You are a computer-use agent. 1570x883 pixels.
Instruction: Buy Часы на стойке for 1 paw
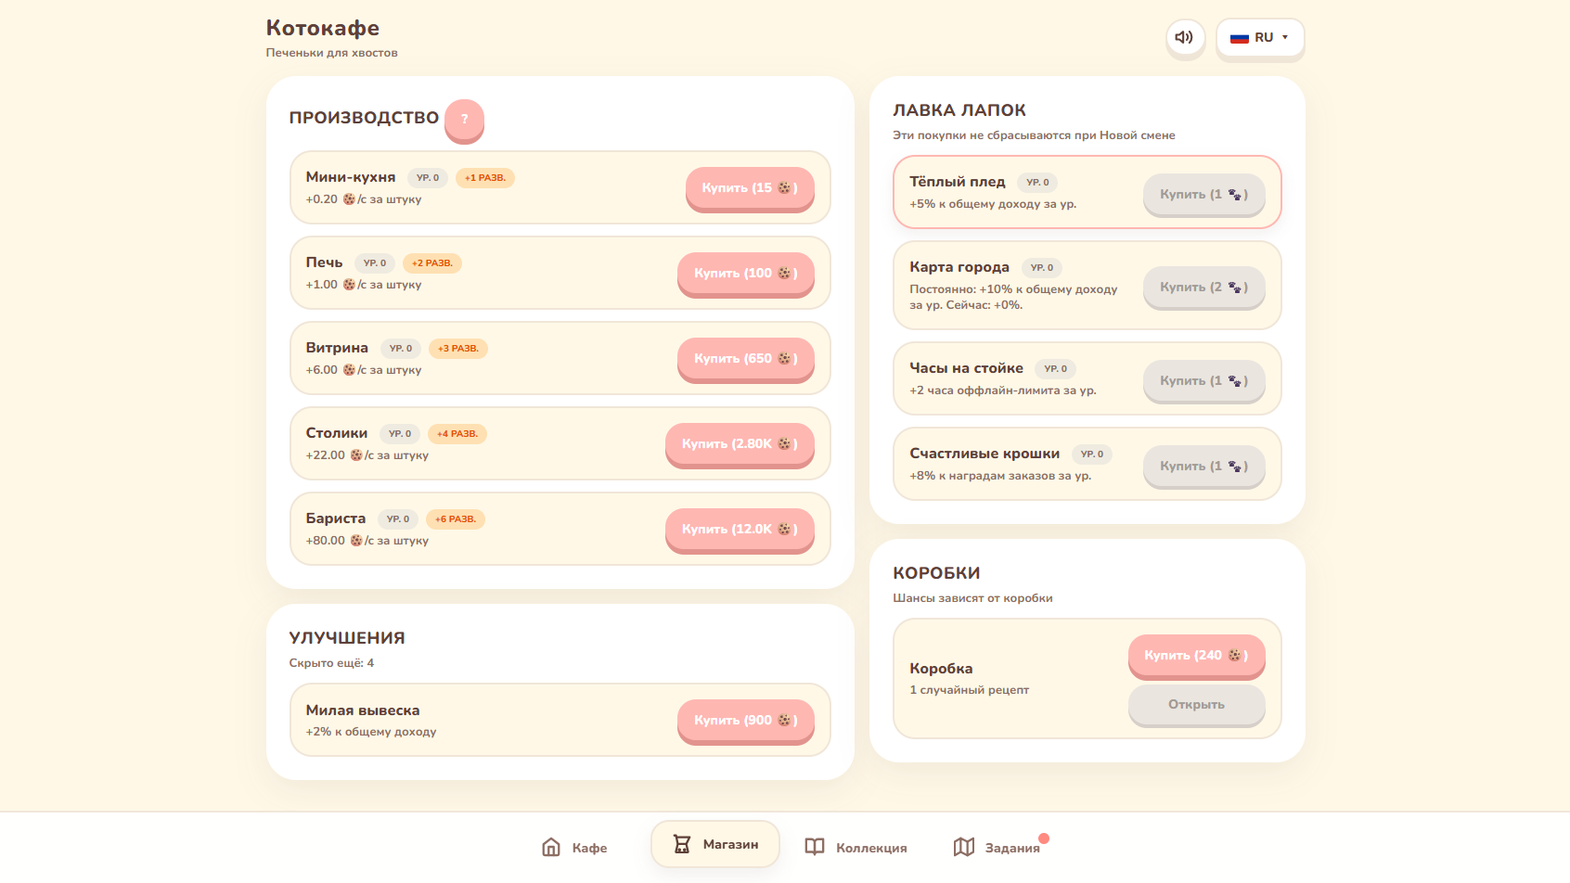pos(1204,381)
